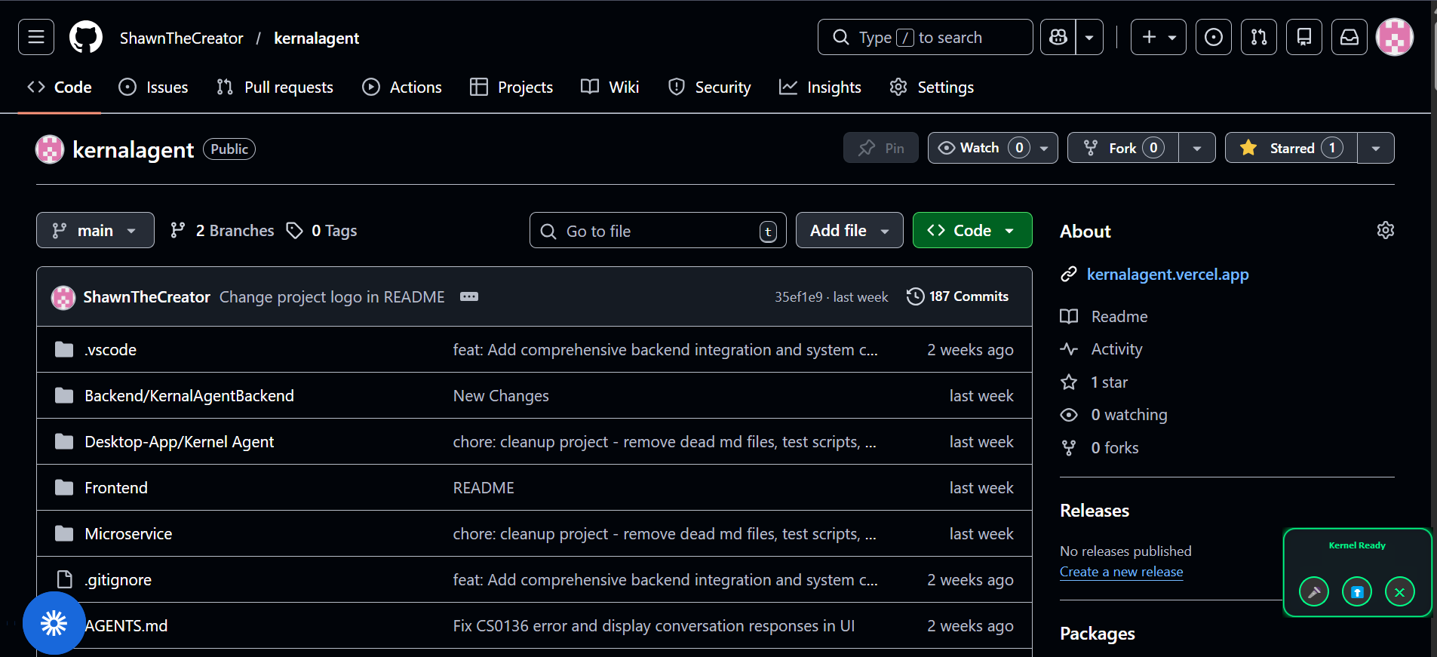This screenshot has height=657, width=1437.
Task: Expand the Fork options dropdown arrow
Action: (x=1197, y=148)
